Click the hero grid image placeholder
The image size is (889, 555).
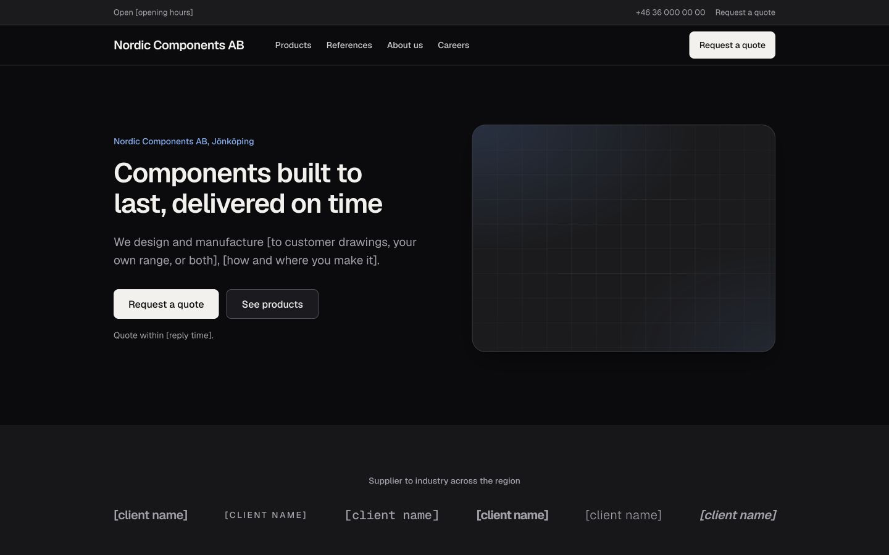[624, 239]
